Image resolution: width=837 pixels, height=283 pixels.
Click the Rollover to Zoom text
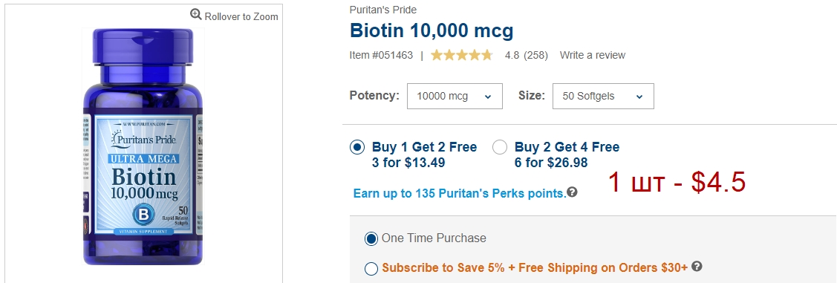[x=241, y=16]
